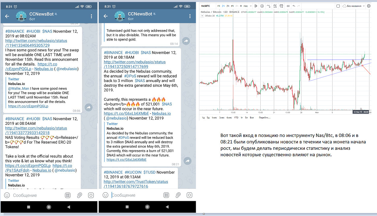The width and height of the screenshot is (377, 216).
Task: Click Перейти… to jump to a date
Action: click(x=265, y=118)
